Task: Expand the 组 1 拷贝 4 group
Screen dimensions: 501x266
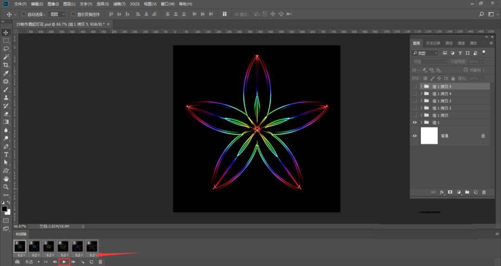Action: pyautogui.click(x=421, y=94)
